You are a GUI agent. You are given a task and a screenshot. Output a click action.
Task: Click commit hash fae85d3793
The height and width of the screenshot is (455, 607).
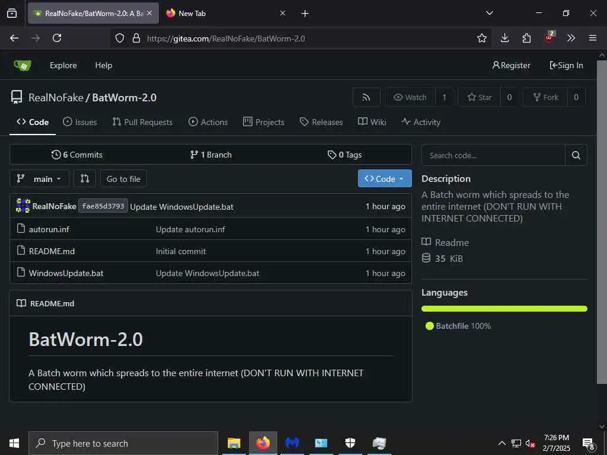(x=103, y=206)
